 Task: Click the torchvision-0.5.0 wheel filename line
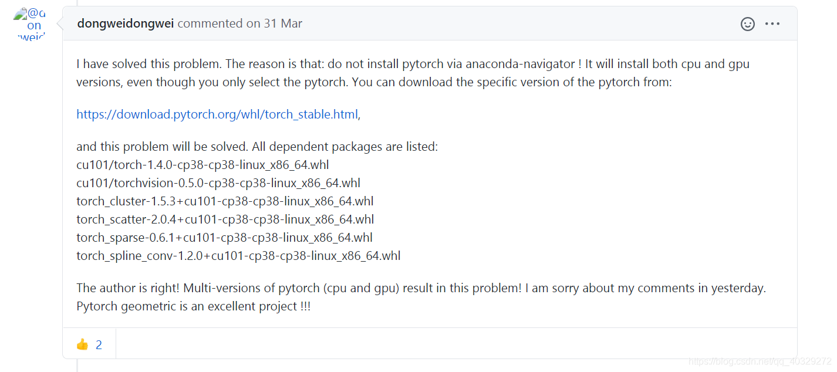tap(218, 183)
